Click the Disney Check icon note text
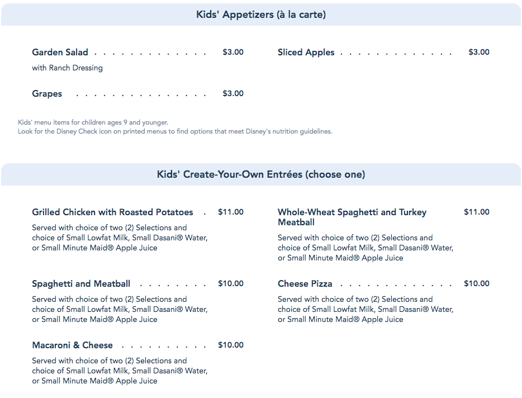The width and height of the screenshot is (522, 398). (175, 132)
